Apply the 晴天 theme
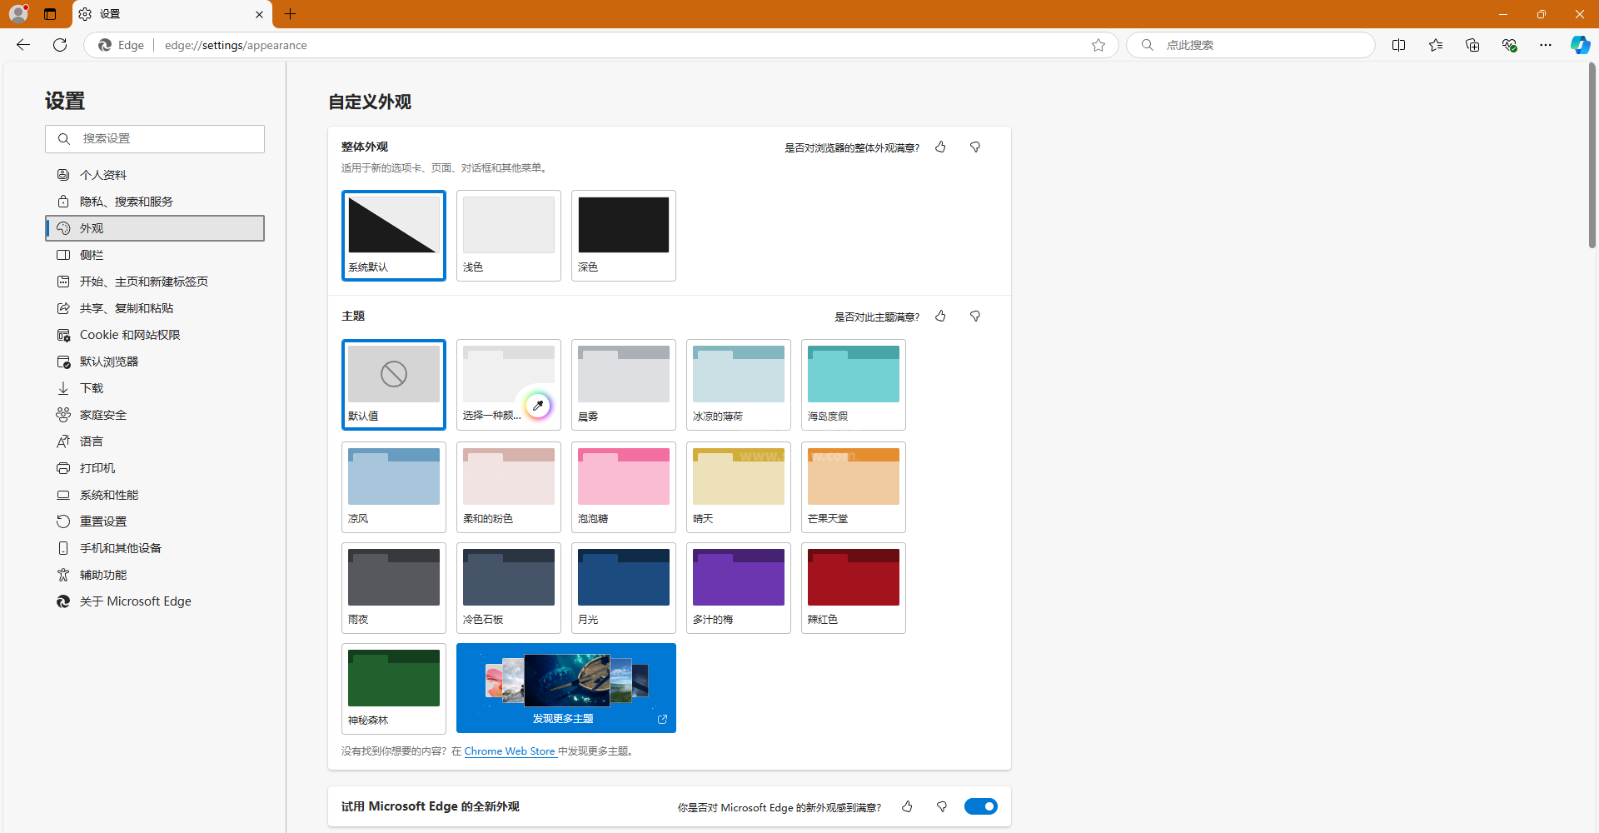This screenshot has height=833, width=1599. pyautogui.click(x=739, y=487)
